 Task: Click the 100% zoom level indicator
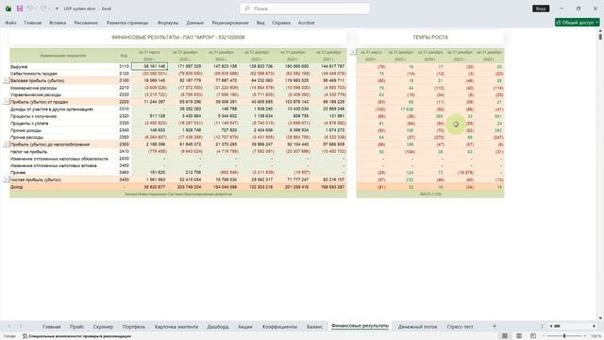tap(596, 336)
